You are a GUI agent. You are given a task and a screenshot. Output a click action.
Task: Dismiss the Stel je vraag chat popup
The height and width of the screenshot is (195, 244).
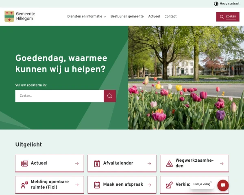tap(211, 182)
